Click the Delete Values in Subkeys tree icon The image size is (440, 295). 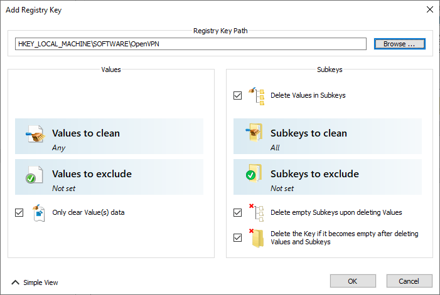257,96
